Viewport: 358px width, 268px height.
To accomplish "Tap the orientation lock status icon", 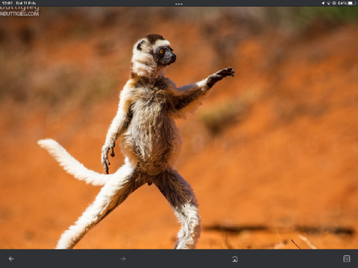I will coord(334,3).
